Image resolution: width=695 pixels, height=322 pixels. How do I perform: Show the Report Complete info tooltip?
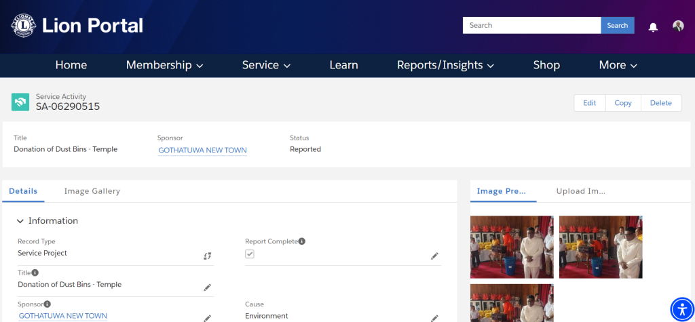[x=302, y=241]
